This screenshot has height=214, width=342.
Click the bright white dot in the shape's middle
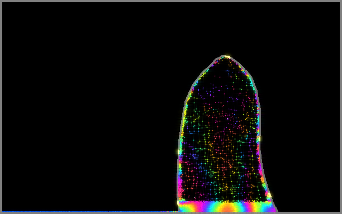(x=227, y=119)
